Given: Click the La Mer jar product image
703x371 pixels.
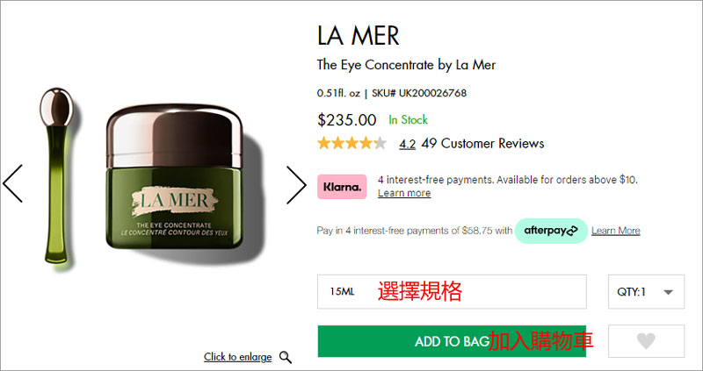Looking at the screenshot, I should coord(174,176).
